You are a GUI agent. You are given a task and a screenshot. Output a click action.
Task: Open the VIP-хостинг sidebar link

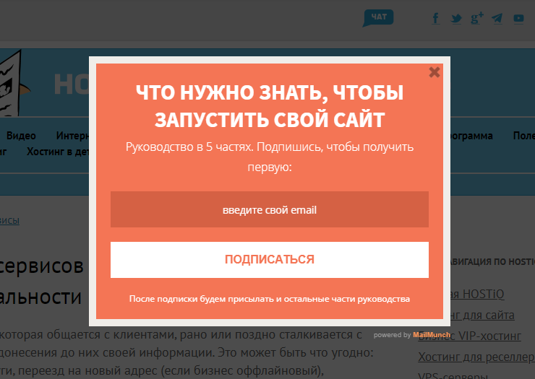pyautogui.click(x=469, y=336)
